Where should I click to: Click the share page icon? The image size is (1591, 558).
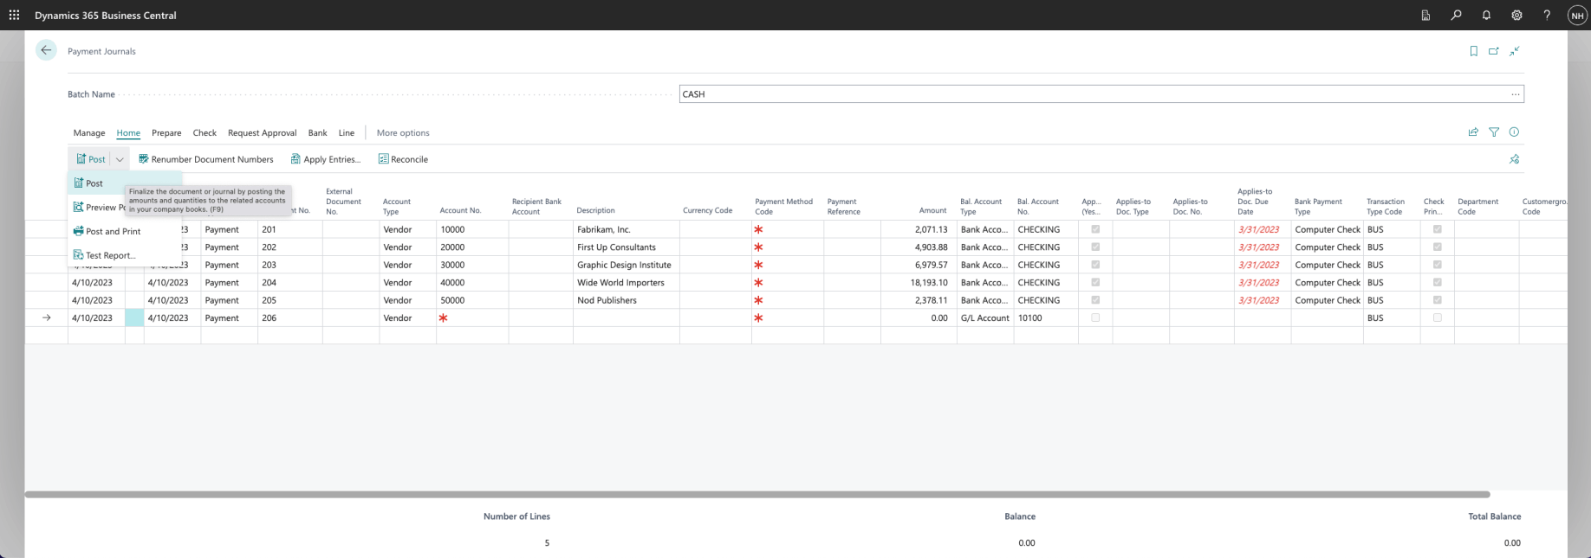coord(1473,132)
